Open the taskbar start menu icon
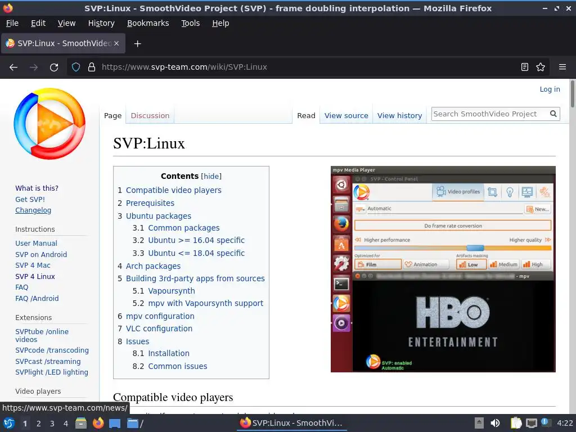 (9, 423)
